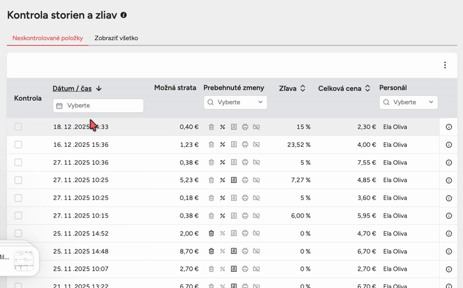The image size is (463, 288).
Task: Open Personál filter dropdown
Action: point(408,102)
